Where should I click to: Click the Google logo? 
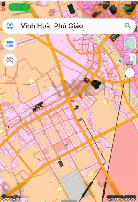(11, 198)
